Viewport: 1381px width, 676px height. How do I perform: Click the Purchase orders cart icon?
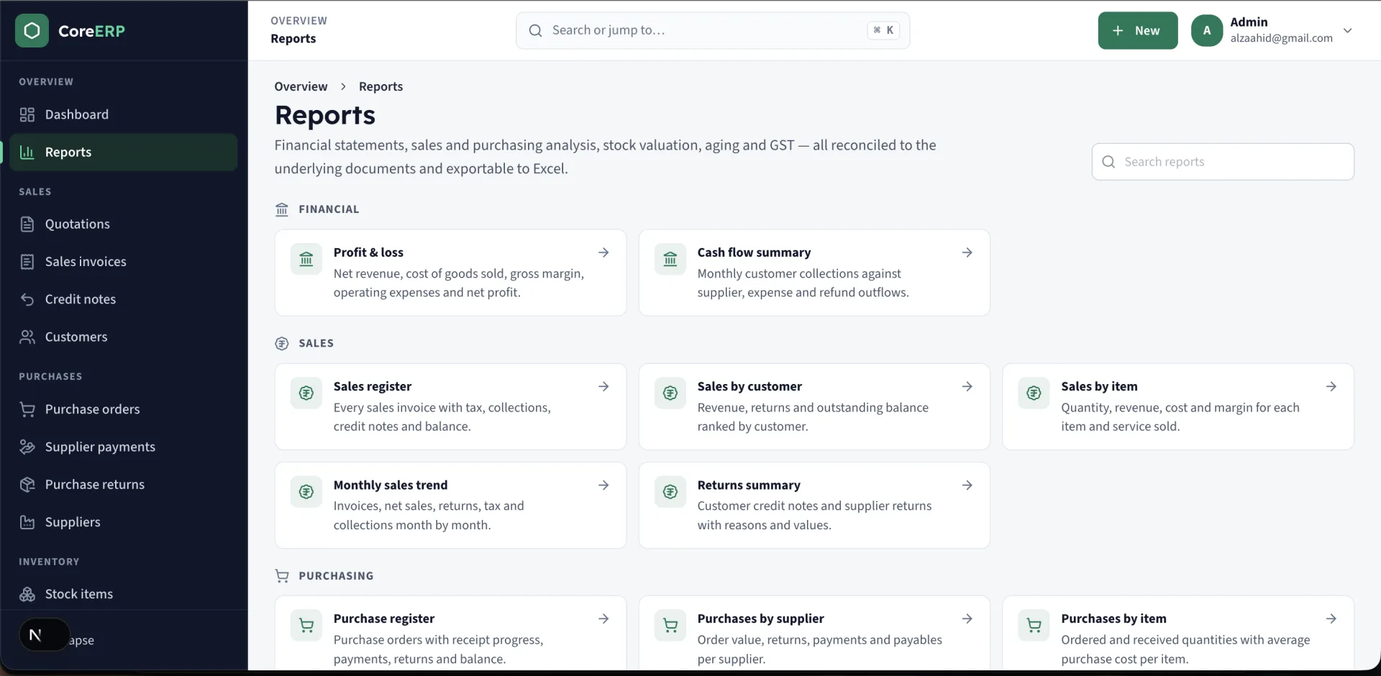[x=27, y=409]
